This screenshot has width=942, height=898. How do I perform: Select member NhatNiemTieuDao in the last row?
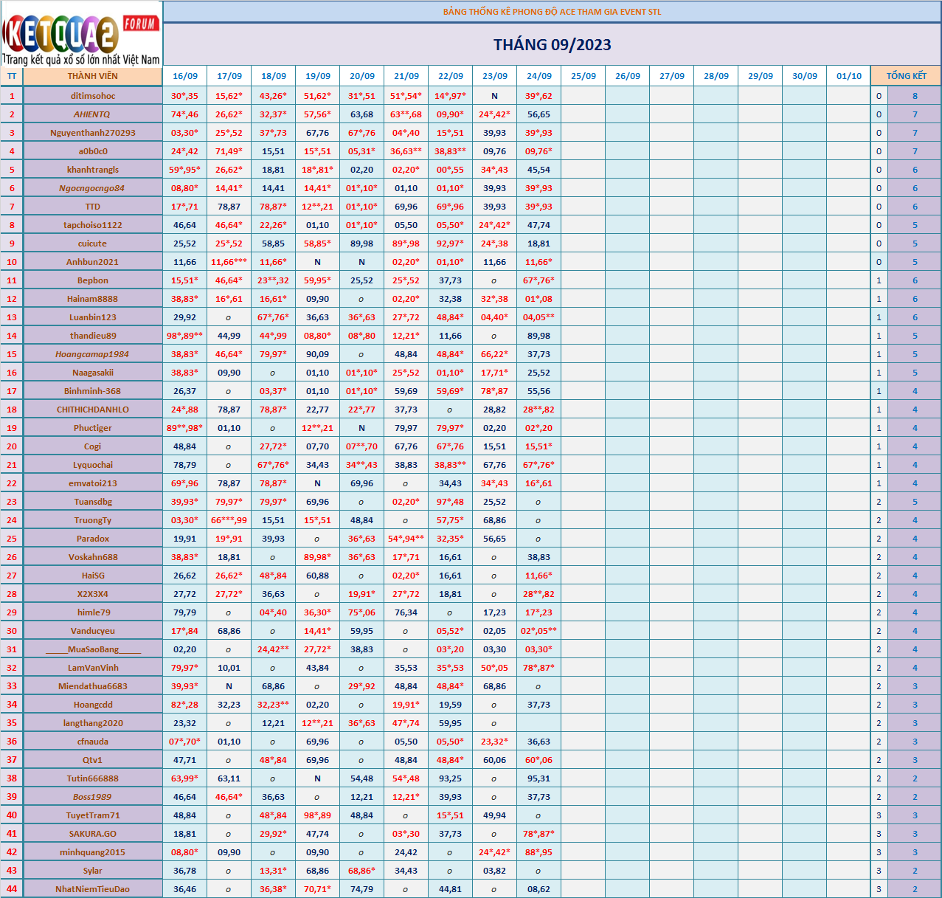coord(93,889)
